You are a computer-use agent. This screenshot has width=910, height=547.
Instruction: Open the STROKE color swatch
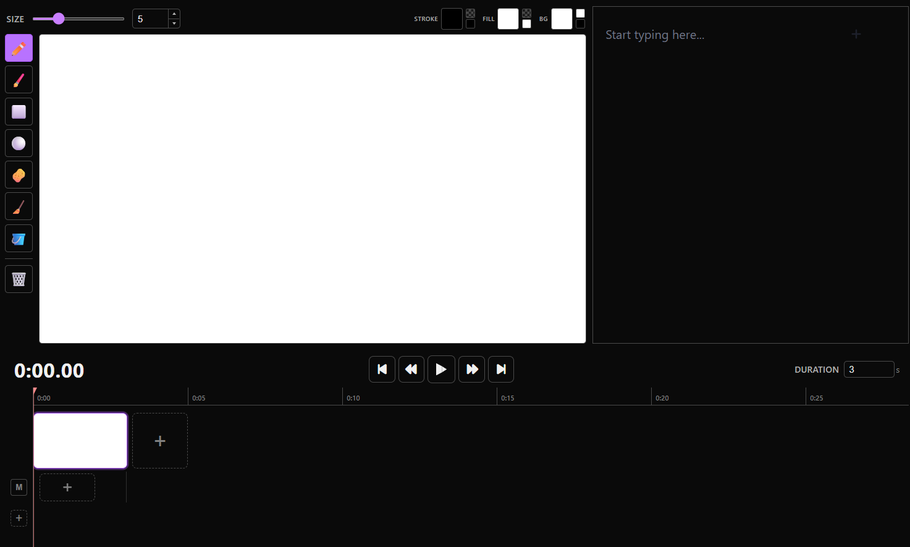tap(450, 19)
